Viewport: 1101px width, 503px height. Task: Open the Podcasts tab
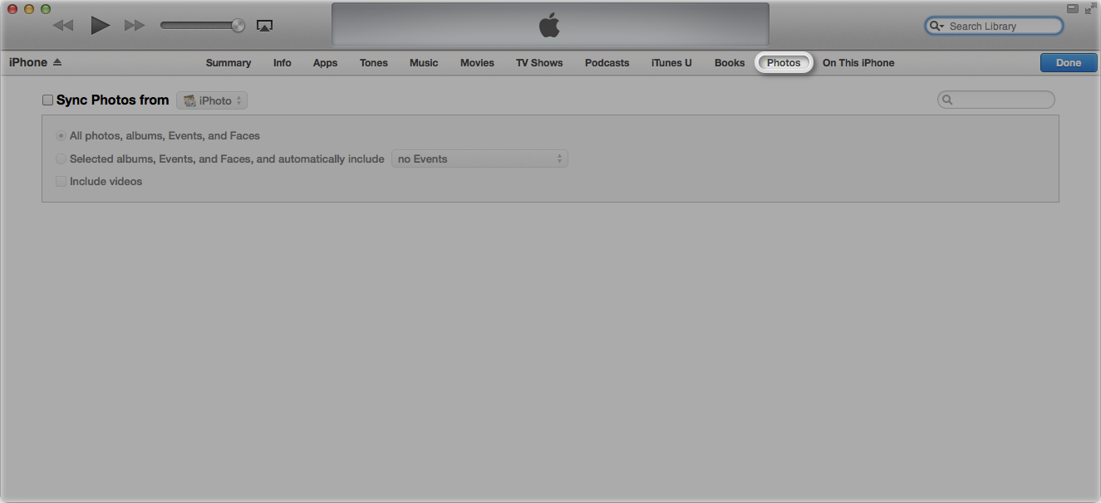tap(607, 63)
